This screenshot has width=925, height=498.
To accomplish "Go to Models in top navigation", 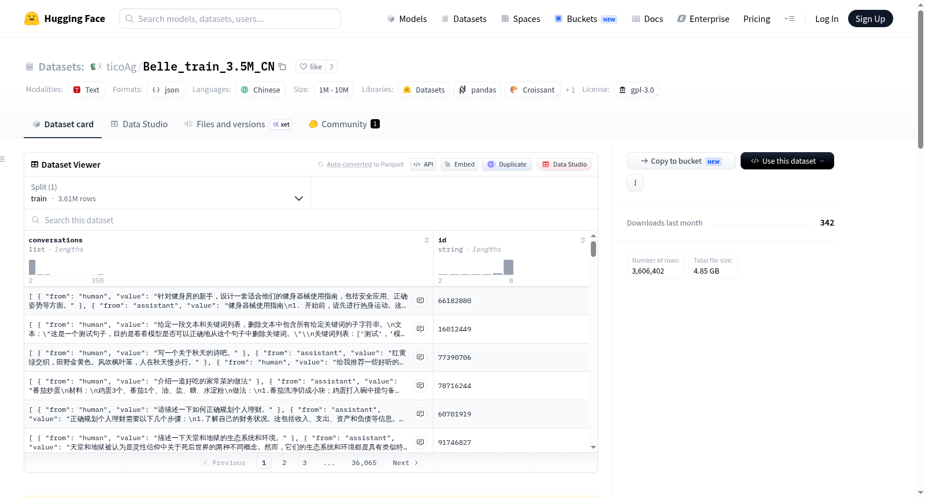I will click(407, 19).
